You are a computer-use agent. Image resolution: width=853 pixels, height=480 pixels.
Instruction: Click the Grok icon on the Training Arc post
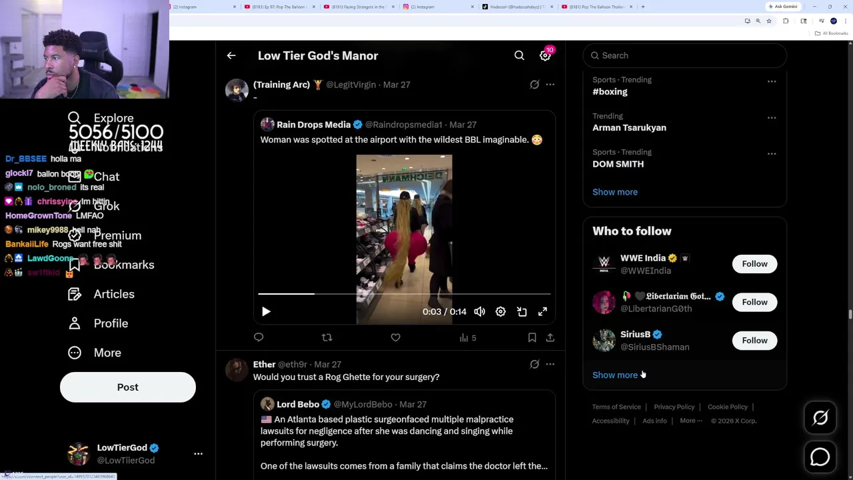point(534,85)
